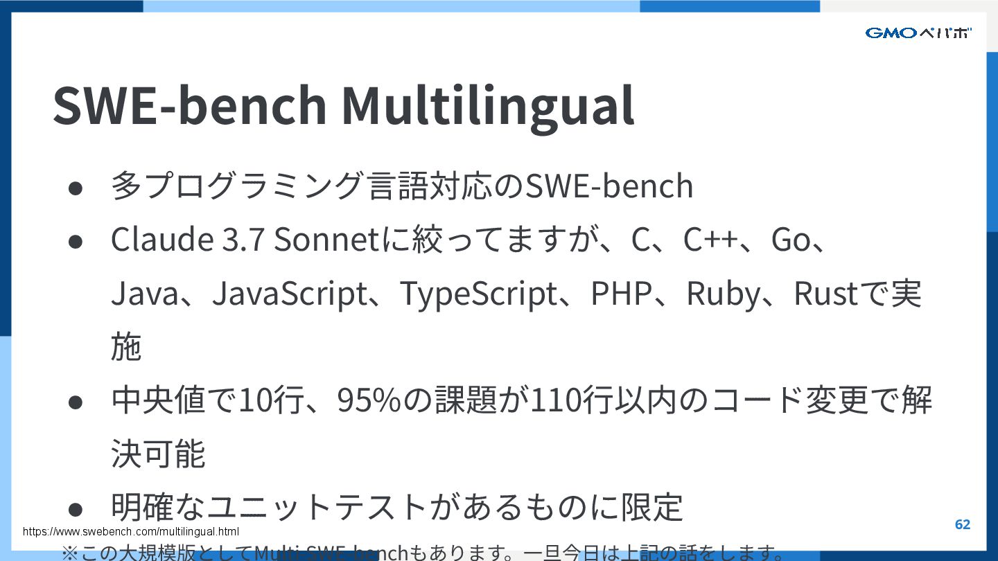Click the word TypeScript in the list
The height and width of the screenshot is (561, 998).
click(478, 294)
